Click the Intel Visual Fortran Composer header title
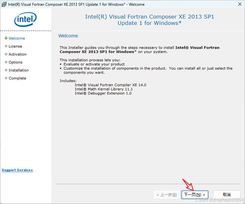Image resolution: width=245 pixels, height=204 pixels. click(150, 20)
